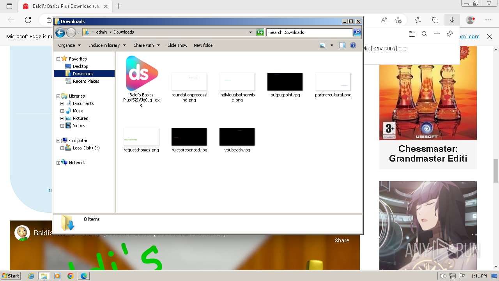Screen dimensions: 499x281
Task: Collapse the Favorites tree group
Action: point(58,59)
